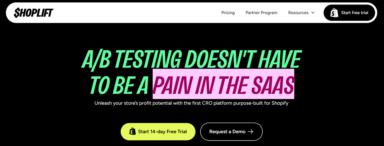
Task: Click the green "TO BE A" headline text
Action: tap(119, 84)
